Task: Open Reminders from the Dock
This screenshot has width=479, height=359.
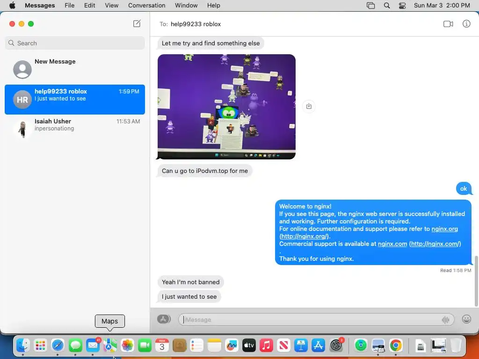Action: pyautogui.click(x=197, y=345)
